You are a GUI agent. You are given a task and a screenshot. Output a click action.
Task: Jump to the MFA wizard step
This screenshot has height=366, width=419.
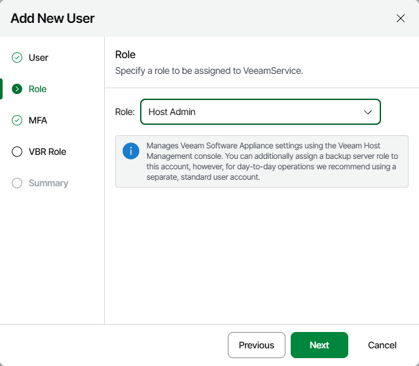[x=38, y=120]
